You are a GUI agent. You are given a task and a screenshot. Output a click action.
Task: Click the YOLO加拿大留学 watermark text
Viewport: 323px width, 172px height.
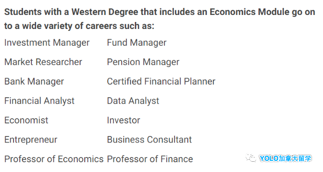pos(286,158)
